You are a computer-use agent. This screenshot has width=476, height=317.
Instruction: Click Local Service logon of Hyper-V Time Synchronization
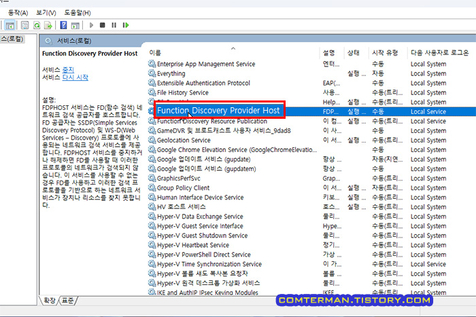(x=428, y=264)
